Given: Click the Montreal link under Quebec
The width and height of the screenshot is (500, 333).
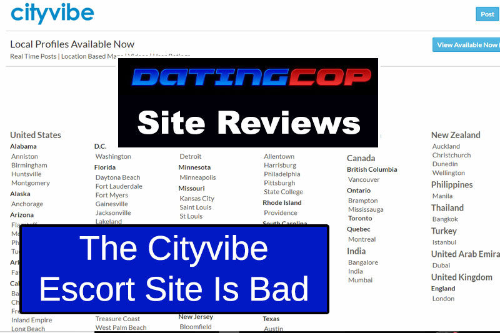Looking at the screenshot, I should pos(362,239).
